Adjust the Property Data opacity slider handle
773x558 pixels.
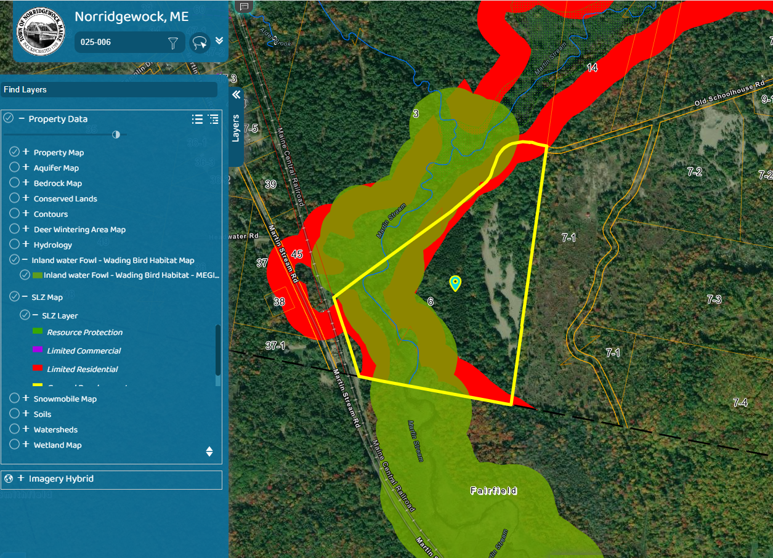[116, 134]
